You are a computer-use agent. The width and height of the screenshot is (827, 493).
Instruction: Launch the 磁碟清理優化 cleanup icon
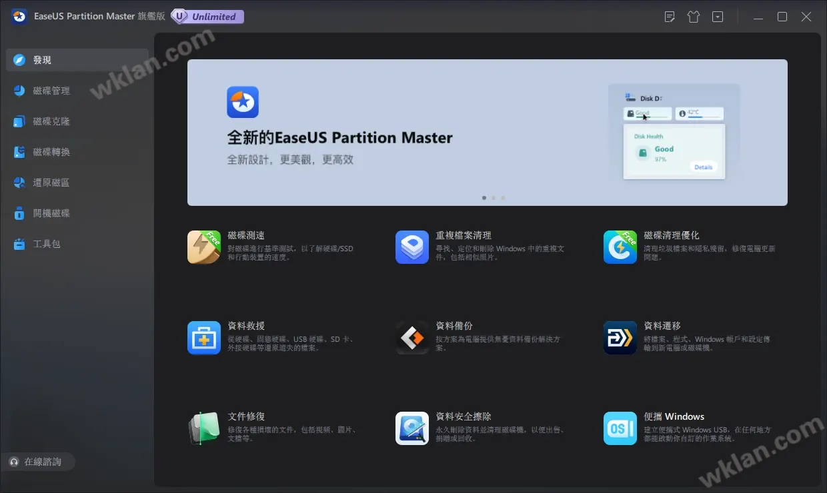pos(620,247)
